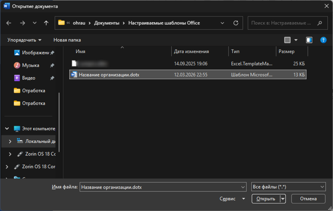The image size is (333, 211).
Task: Change the view layout icon
Action: (287, 40)
